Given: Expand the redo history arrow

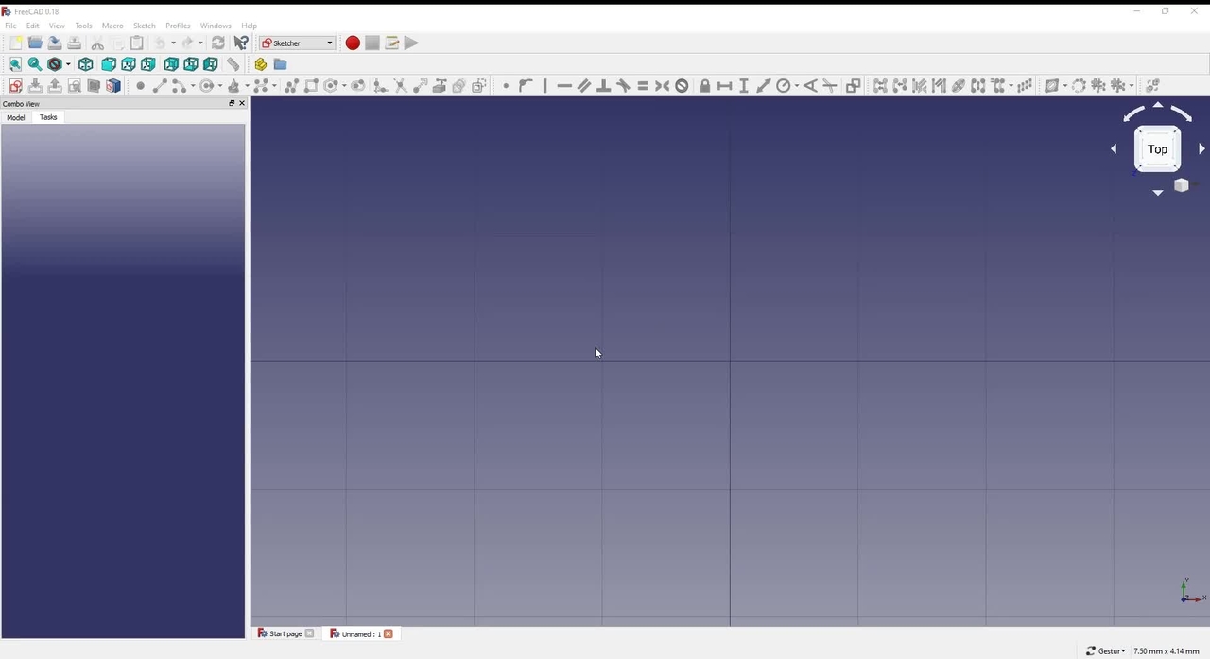Looking at the screenshot, I should [200, 43].
